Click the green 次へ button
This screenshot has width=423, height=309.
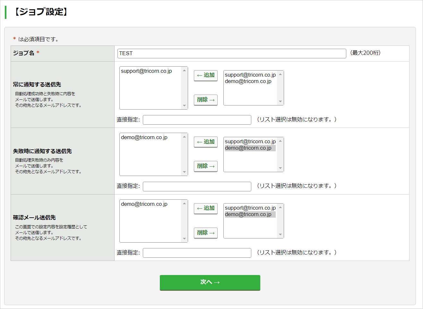210,282
